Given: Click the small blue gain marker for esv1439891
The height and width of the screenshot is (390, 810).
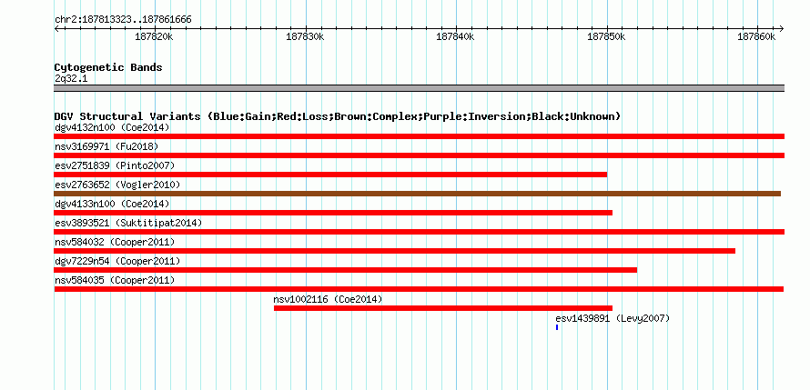Looking at the screenshot, I should (x=557, y=327).
